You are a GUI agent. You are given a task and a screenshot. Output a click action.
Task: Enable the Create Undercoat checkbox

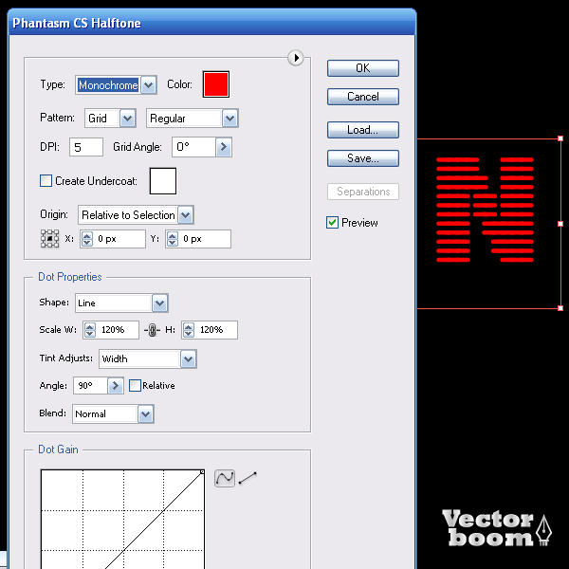point(46,180)
